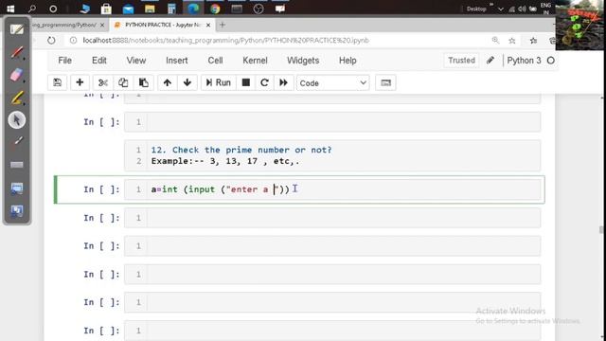This screenshot has height=341, width=606.
Task: Select the yellow highlighter annotation tool
Action: click(x=17, y=98)
